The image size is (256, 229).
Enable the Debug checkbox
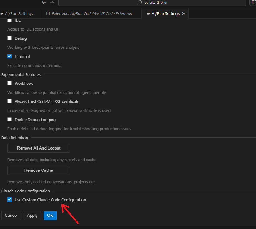pos(9,38)
